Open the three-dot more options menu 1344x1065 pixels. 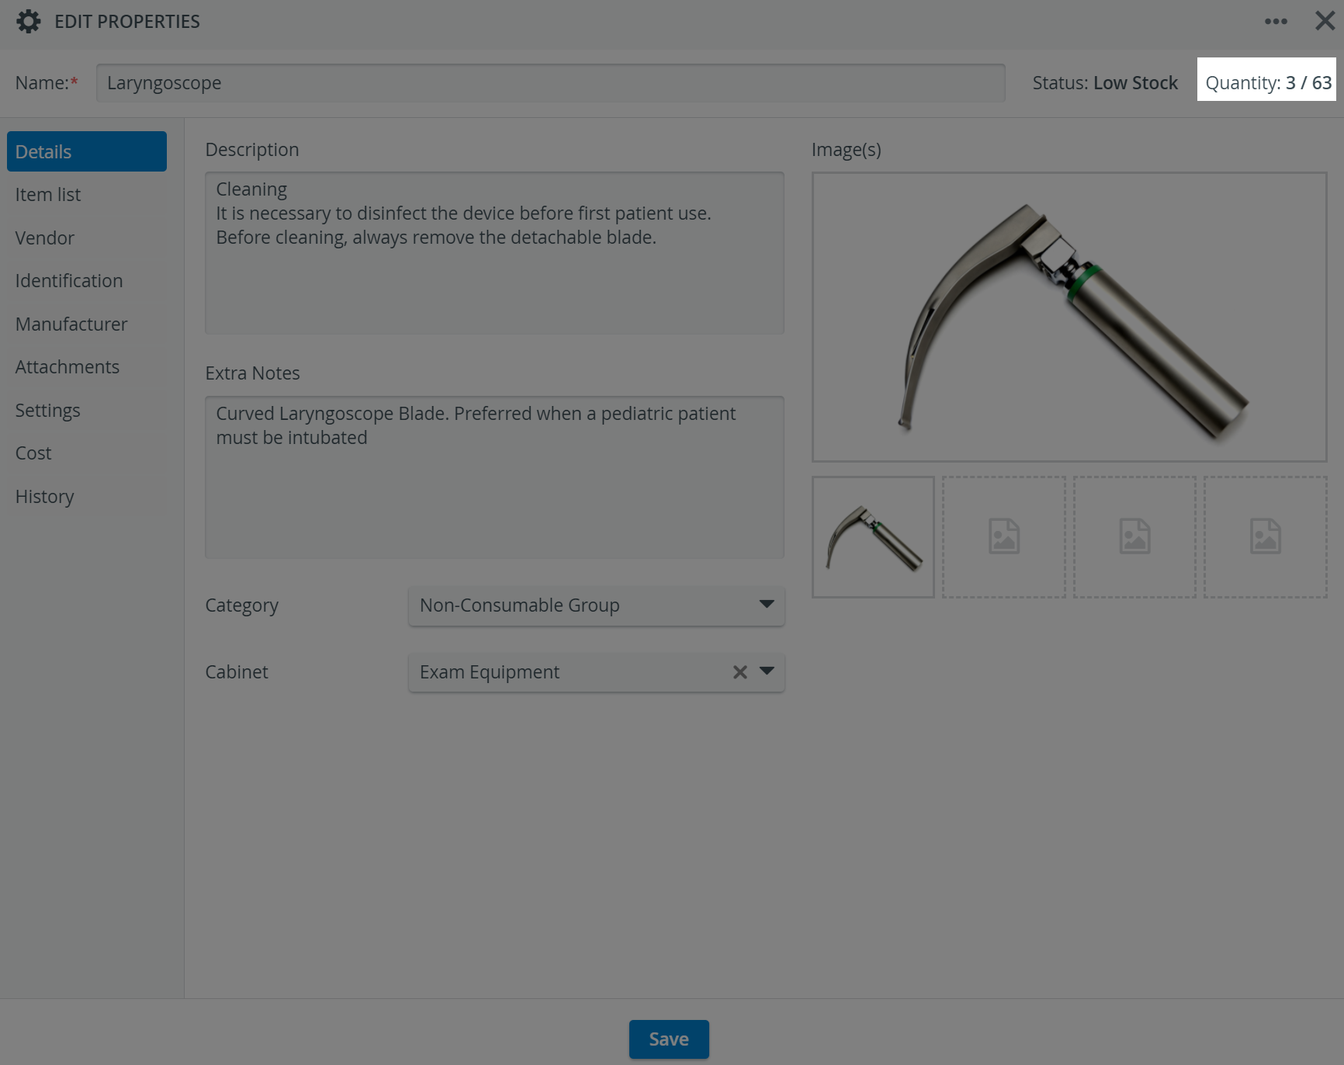1276,22
